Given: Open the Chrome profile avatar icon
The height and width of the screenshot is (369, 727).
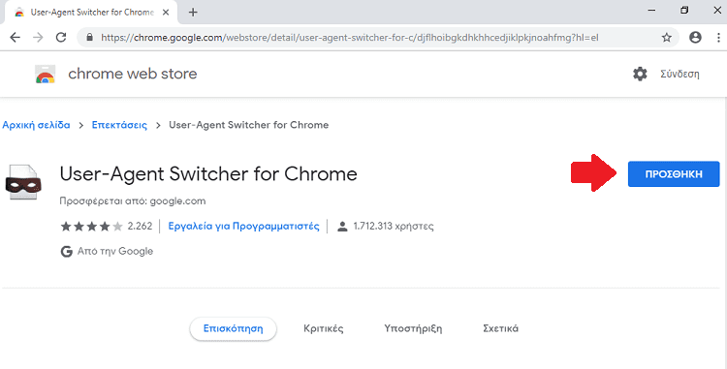Looking at the screenshot, I should [695, 38].
